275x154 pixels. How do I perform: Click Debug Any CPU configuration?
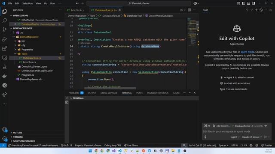tap(113, 145)
